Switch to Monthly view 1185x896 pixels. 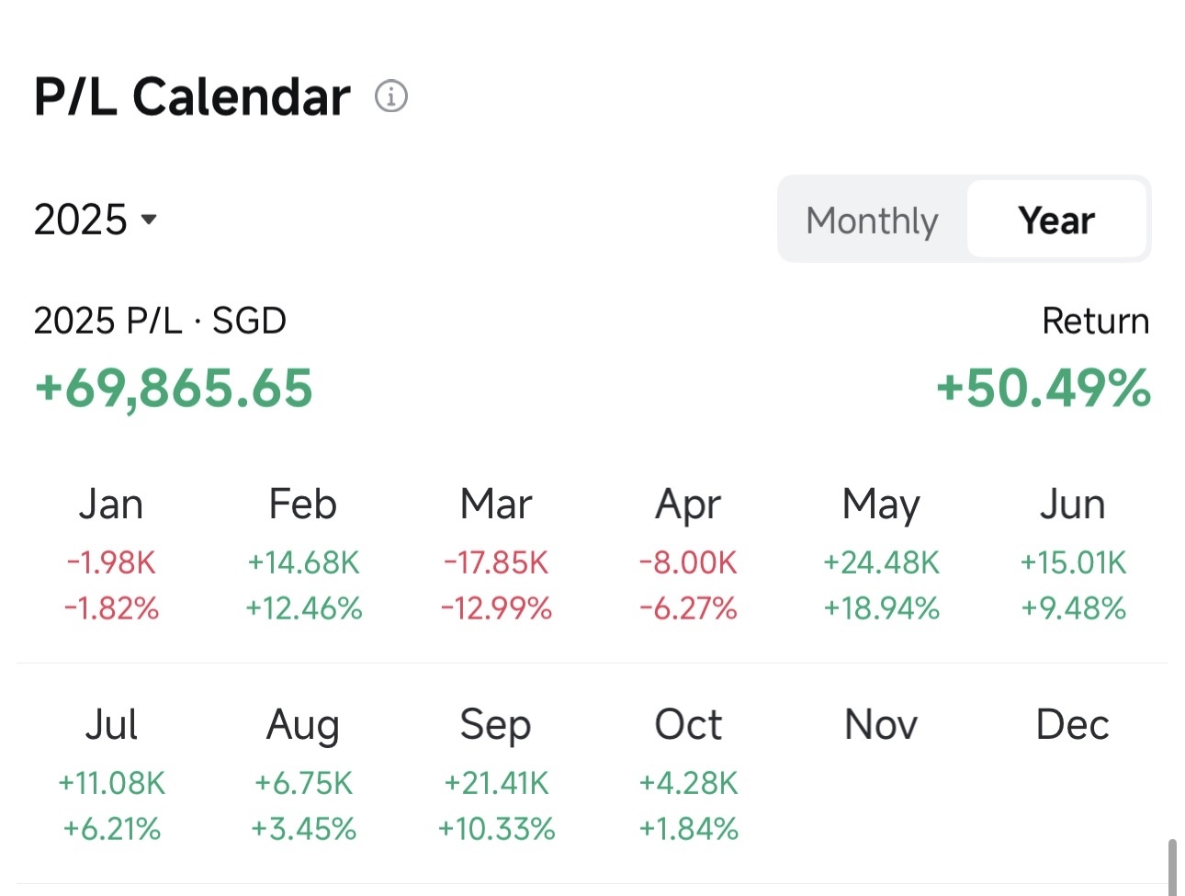tap(872, 220)
